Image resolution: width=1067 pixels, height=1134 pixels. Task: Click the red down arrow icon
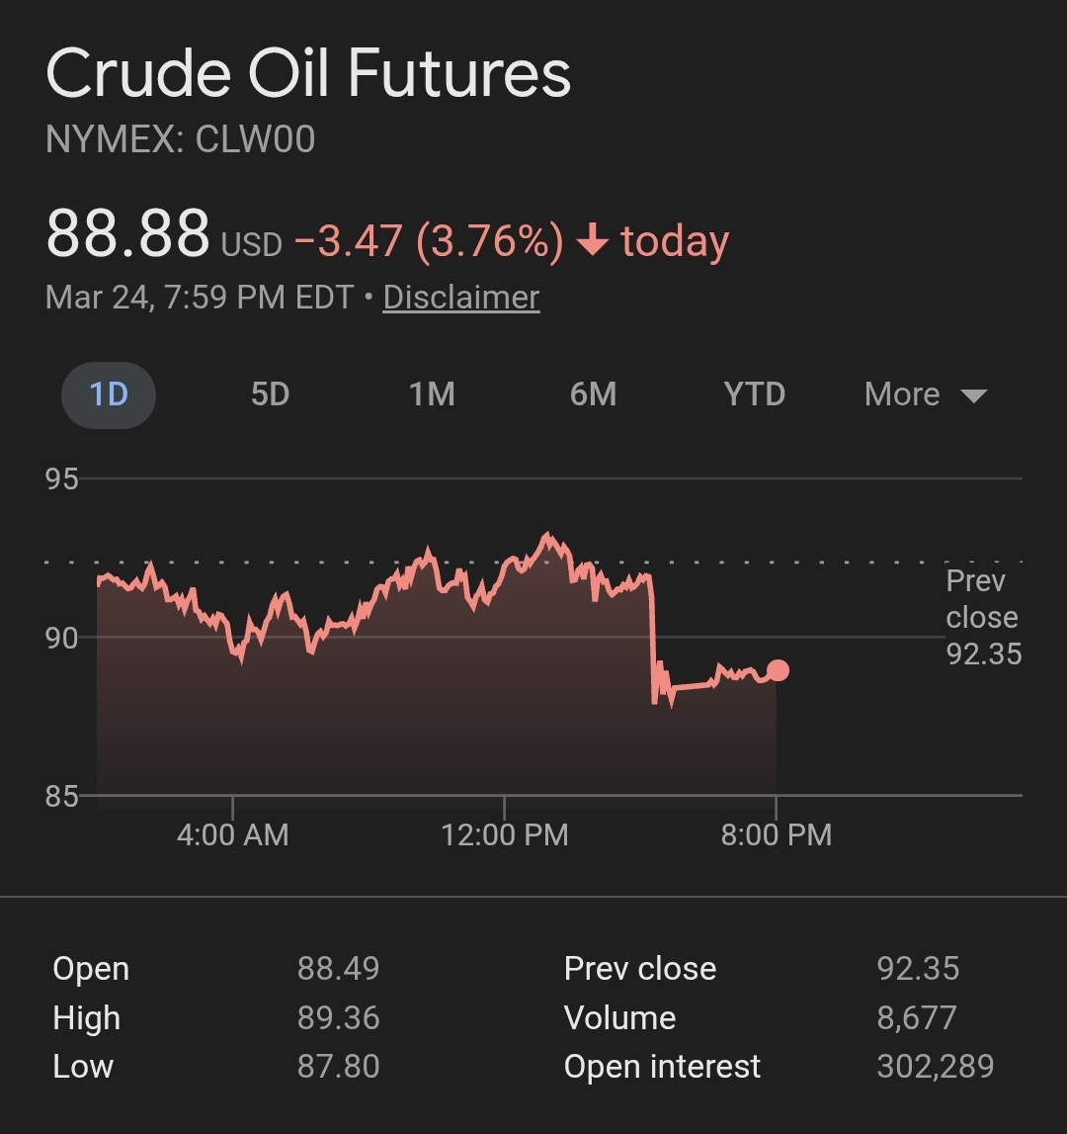[592, 241]
